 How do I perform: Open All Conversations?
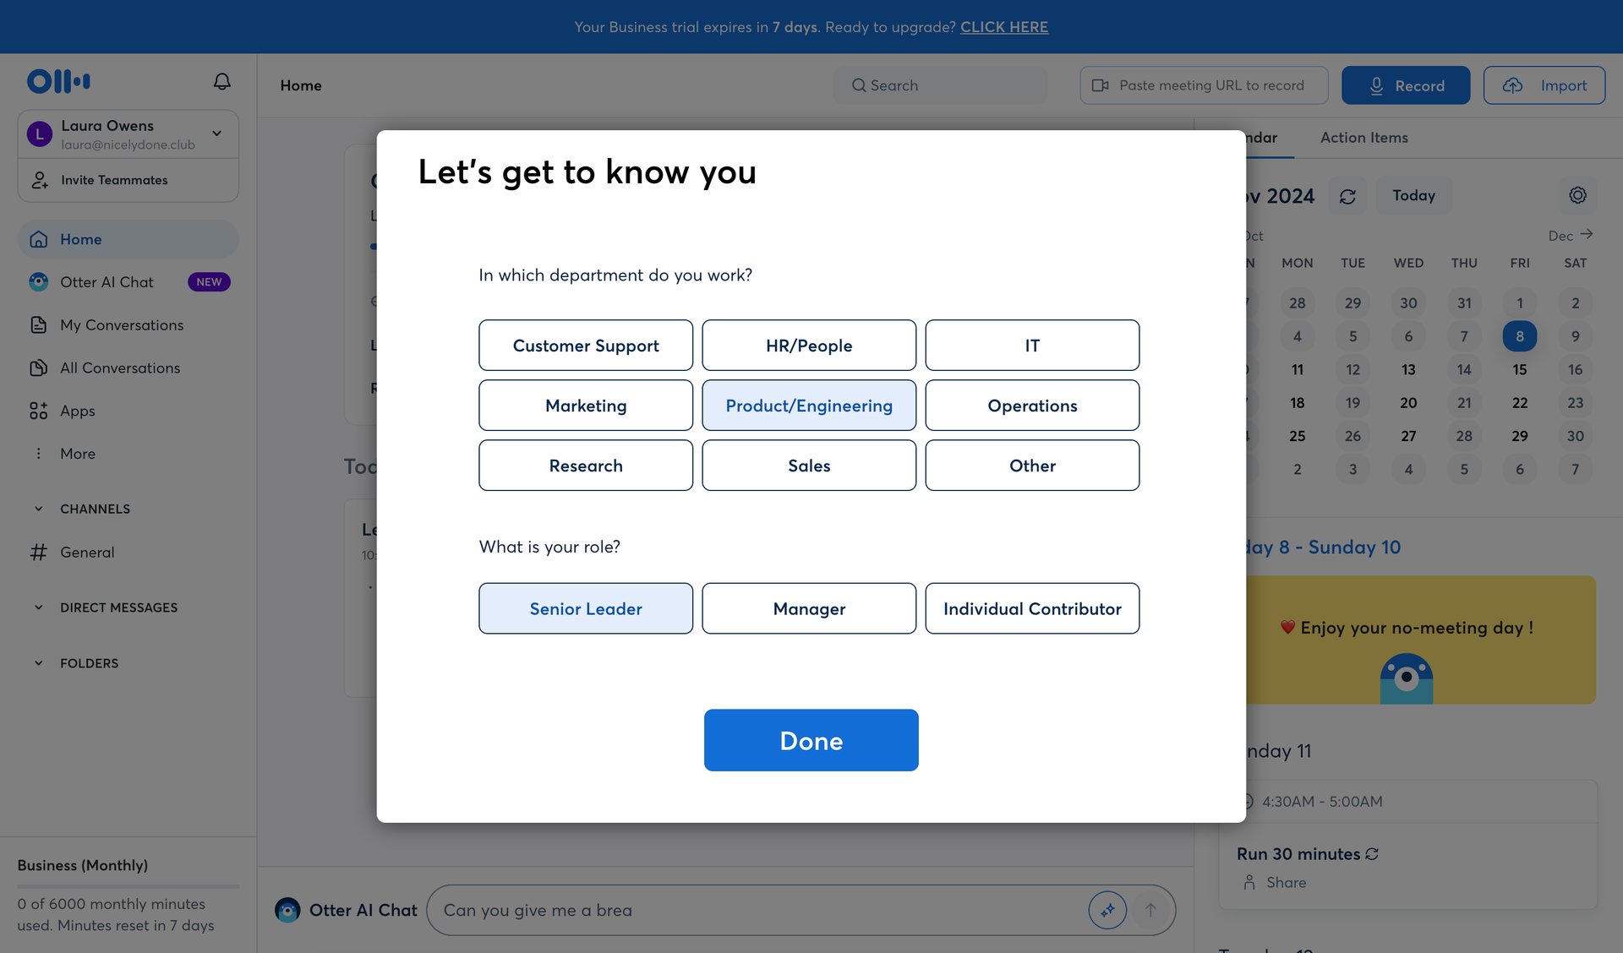(119, 368)
